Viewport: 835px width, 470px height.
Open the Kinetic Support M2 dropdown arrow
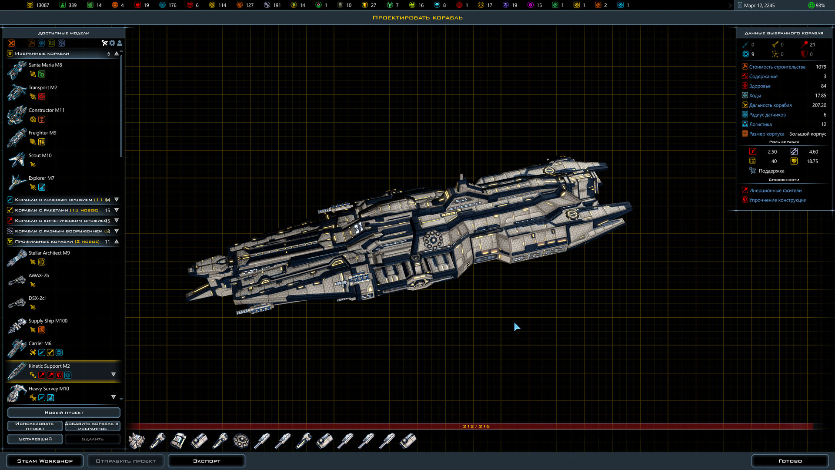113,373
